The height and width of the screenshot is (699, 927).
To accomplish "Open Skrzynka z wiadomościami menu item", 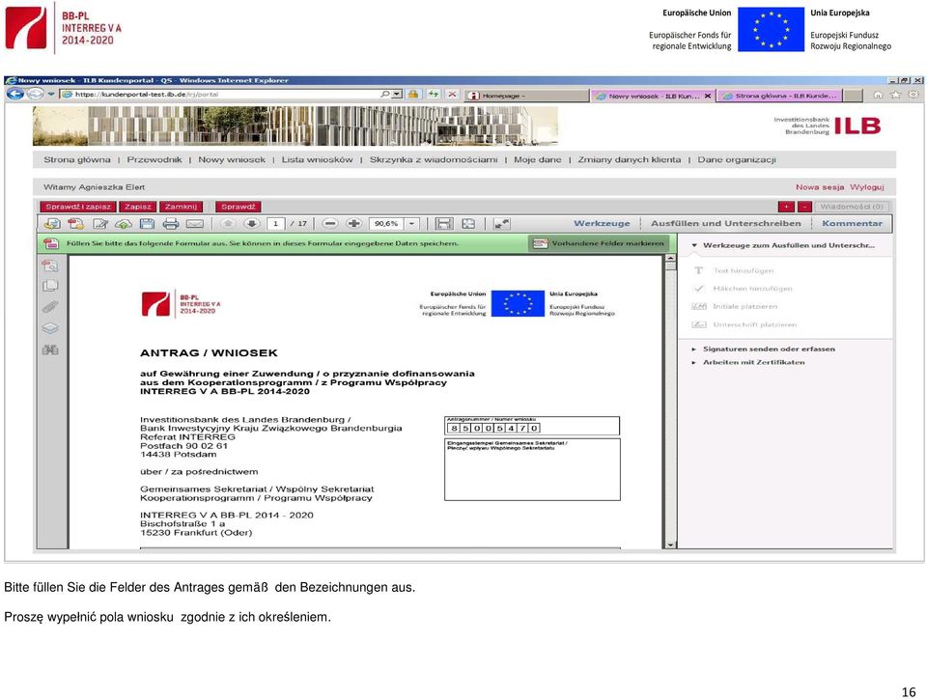I will pyautogui.click(x=434, y=159).
